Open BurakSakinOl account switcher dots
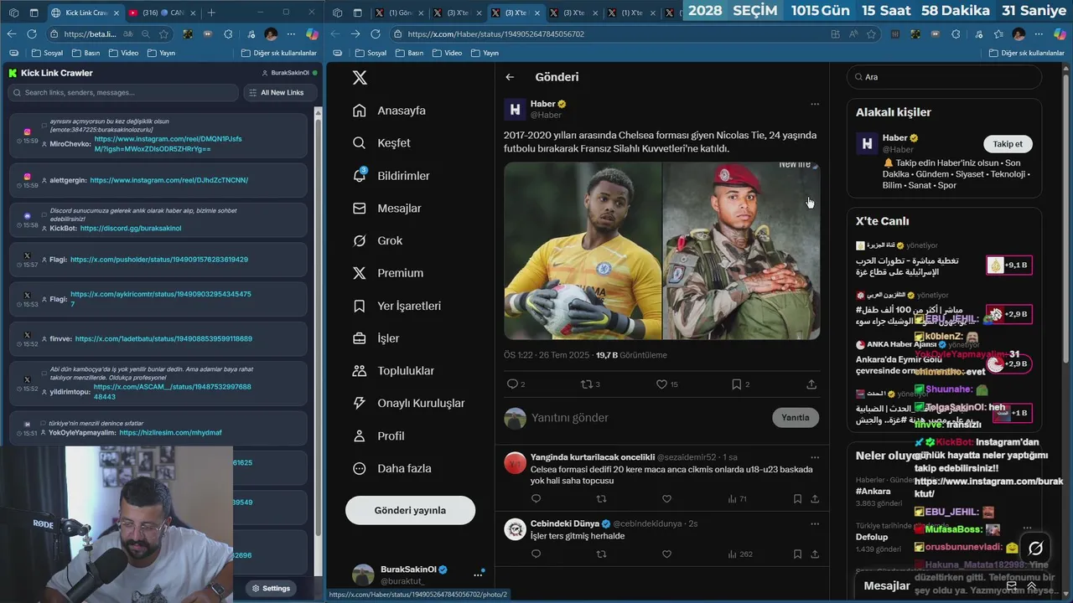The width and height of the screenshot is (1073, 603). tap(478, 575)
